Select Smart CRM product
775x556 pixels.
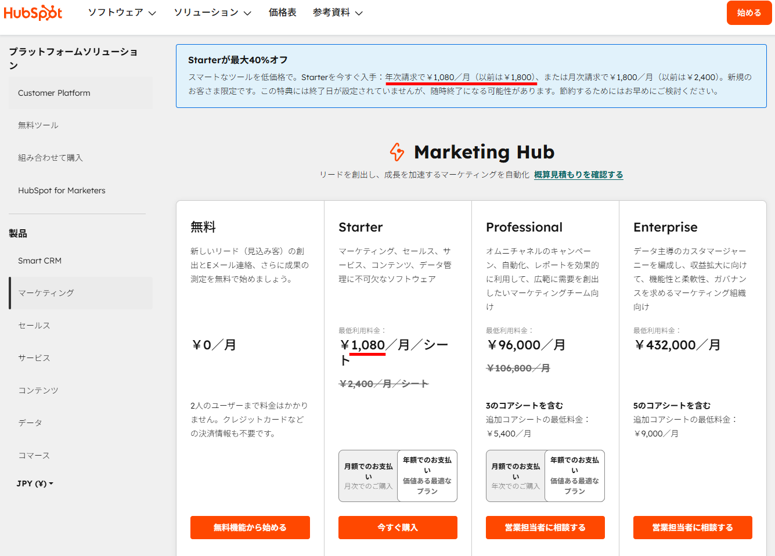pos(81,261)
